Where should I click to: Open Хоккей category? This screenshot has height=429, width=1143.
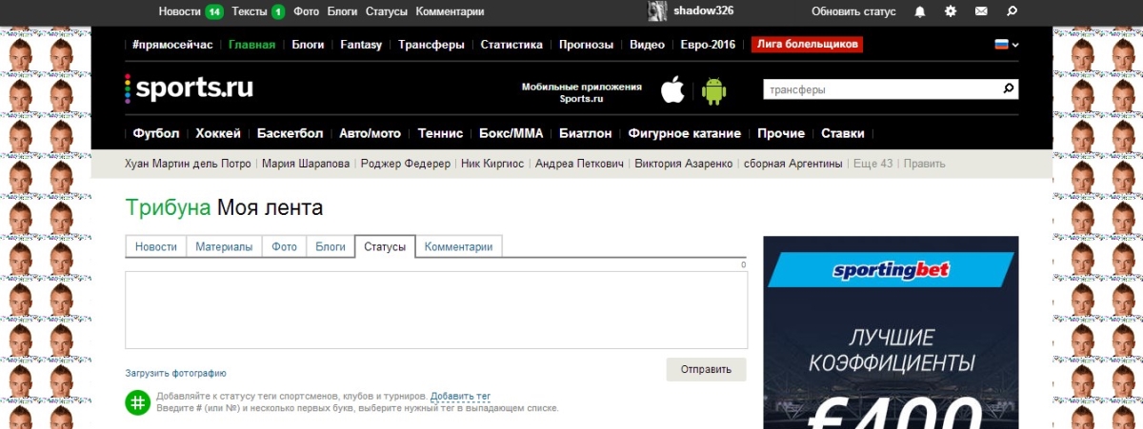coord(218,133)
